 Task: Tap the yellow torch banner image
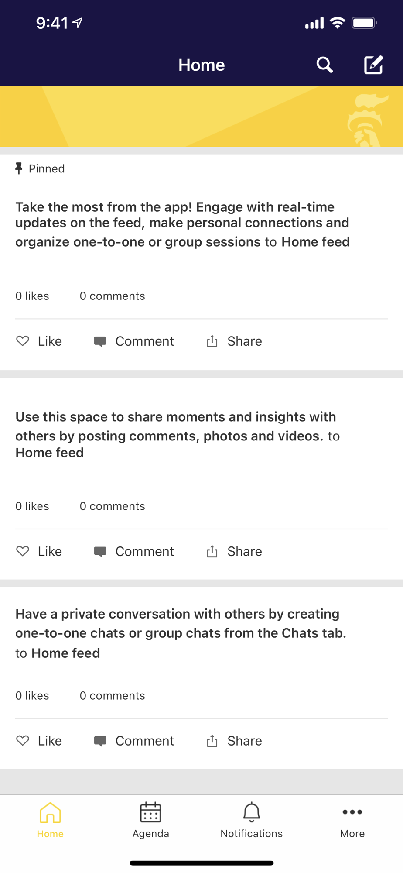coord(201,116)
